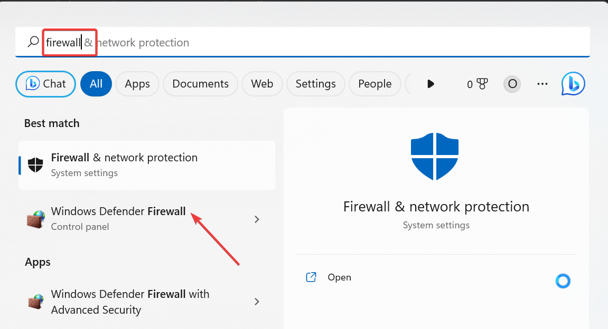Click the Open external-link icon
This screenshot has width=608, height=329.
(311, 277)
